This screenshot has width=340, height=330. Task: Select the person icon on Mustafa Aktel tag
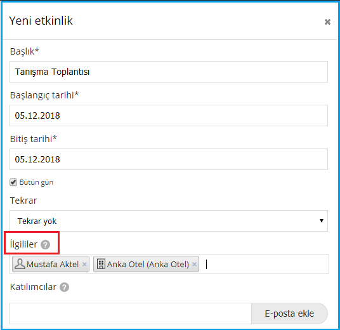(20, 264)
